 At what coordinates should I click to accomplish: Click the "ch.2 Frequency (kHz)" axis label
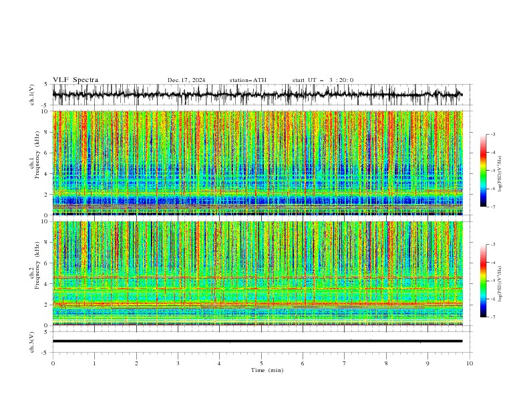click(35, 265)
